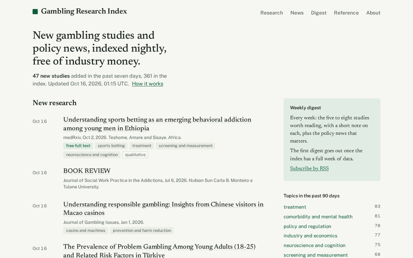Open the Macao casinos responsible gambling study
Viewport: 413px width, 258px height.
click(x=163, y=209)
